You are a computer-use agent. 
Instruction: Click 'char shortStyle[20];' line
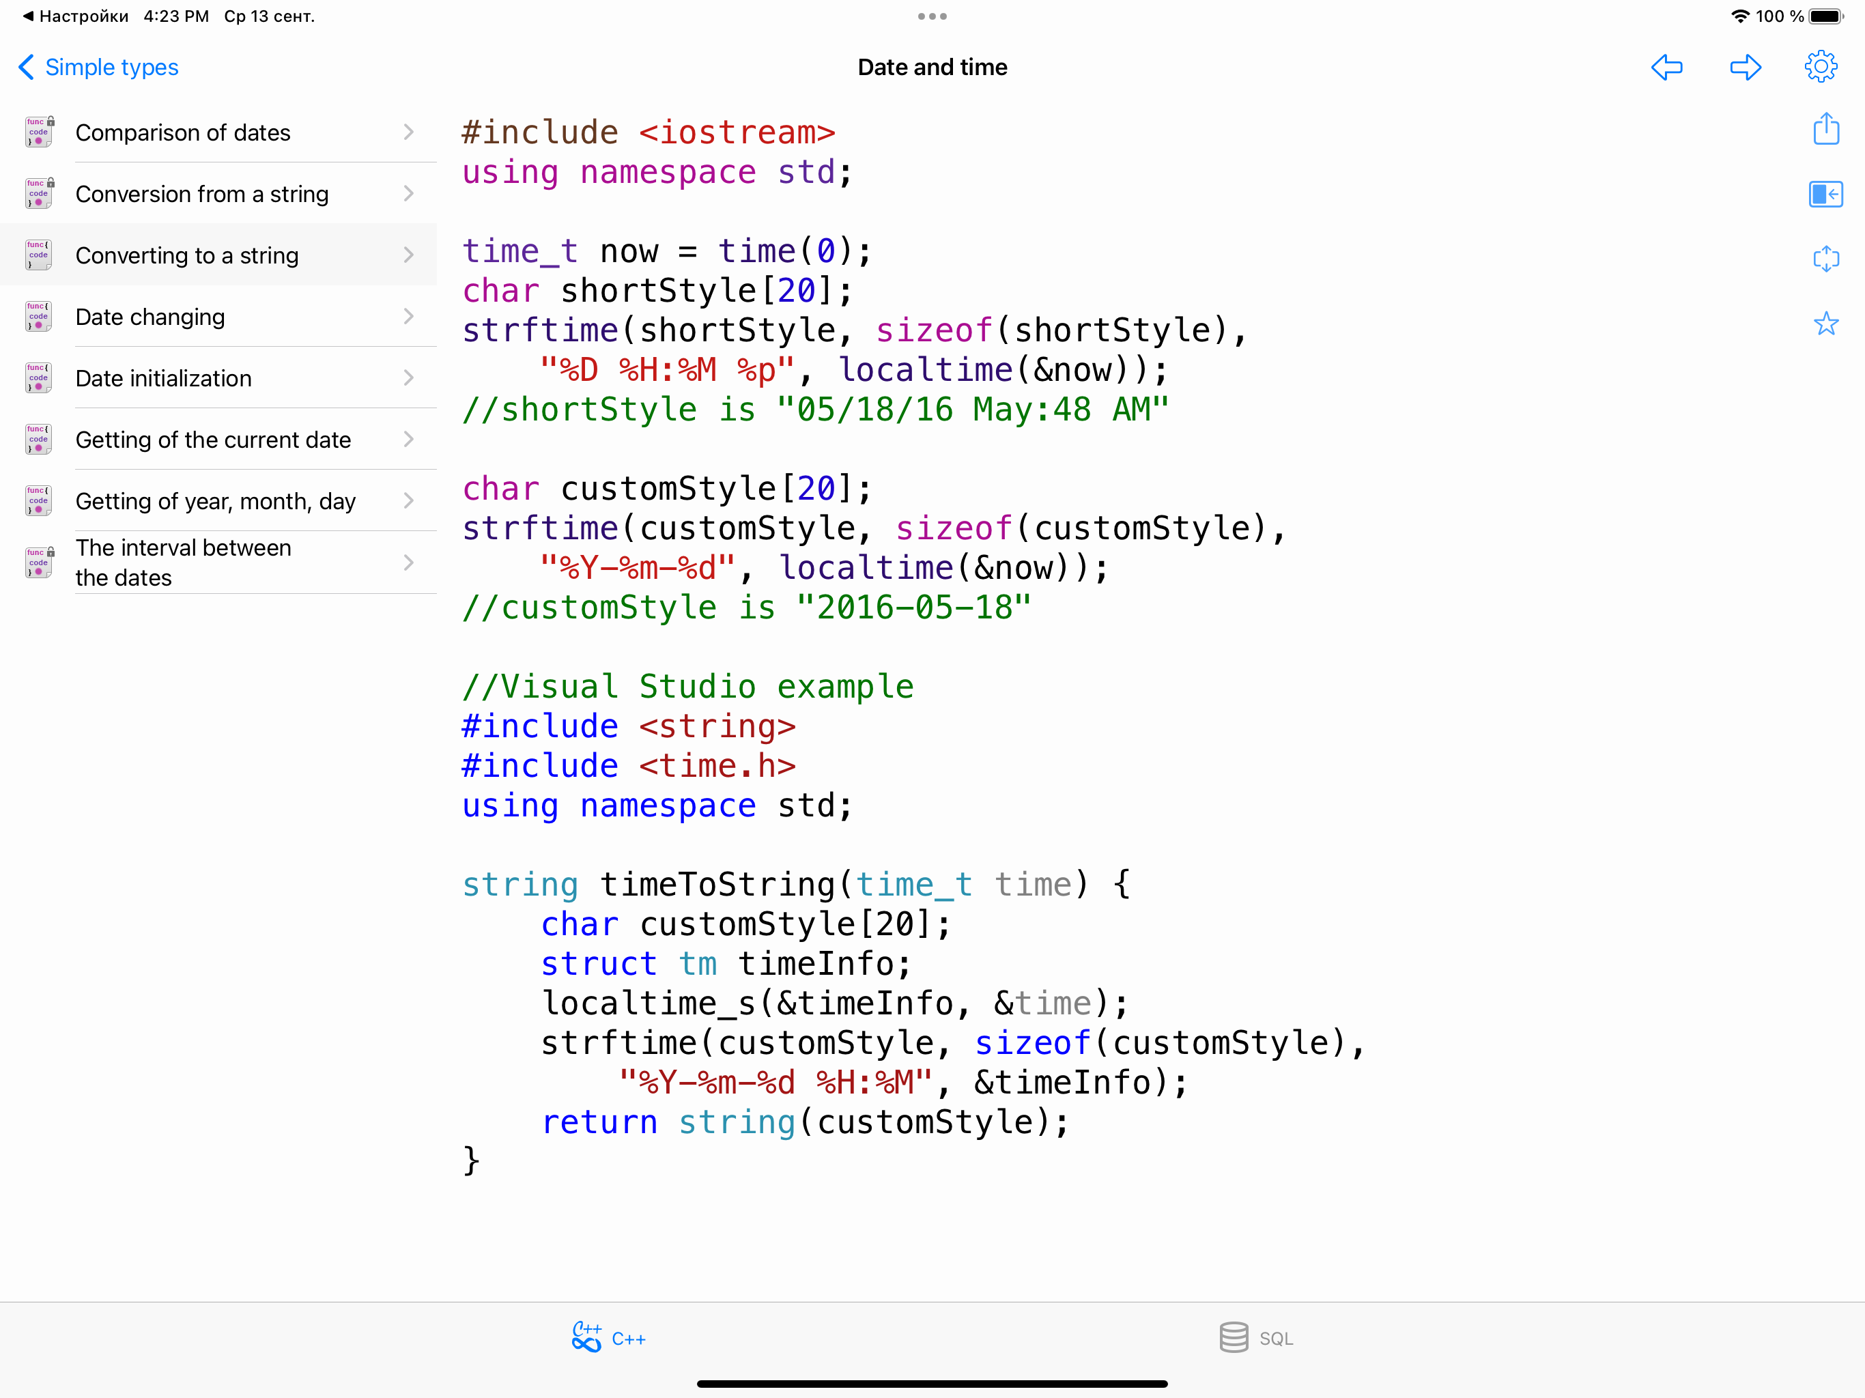(657, 291)
